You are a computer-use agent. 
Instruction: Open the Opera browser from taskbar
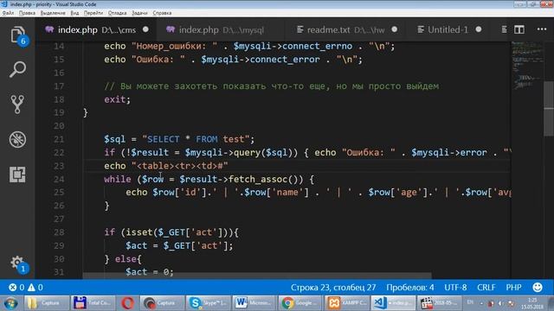coord(127,303)
